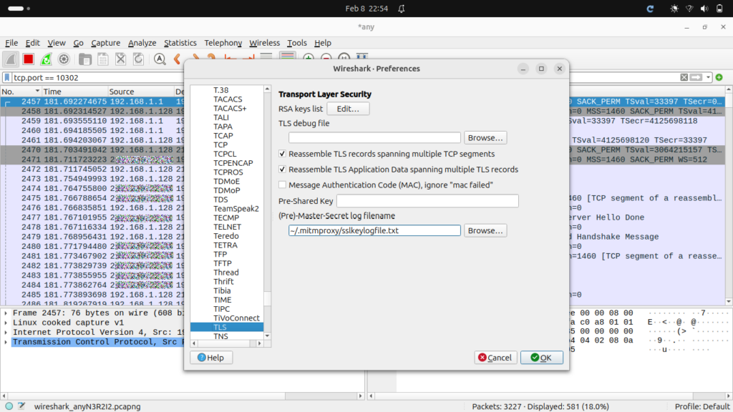Go back in packet history arrow
This screenshot has height=412, width=733.
coord(178,59)
